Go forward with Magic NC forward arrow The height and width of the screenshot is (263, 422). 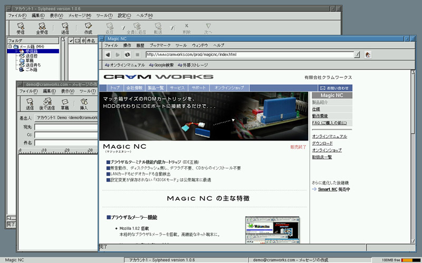(118, 55)
